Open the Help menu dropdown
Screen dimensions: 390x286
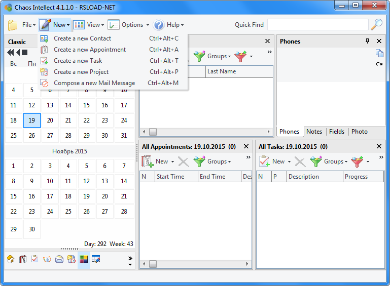click(x=175, y=25)
